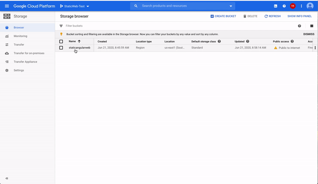318x184 pixels.
Task: Click the Region location type cell
Action: [140, 47]
